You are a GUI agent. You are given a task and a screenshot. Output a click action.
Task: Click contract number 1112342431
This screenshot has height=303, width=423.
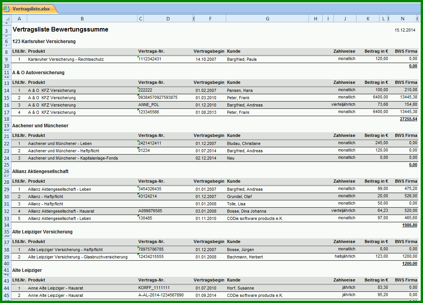[150, 59]
